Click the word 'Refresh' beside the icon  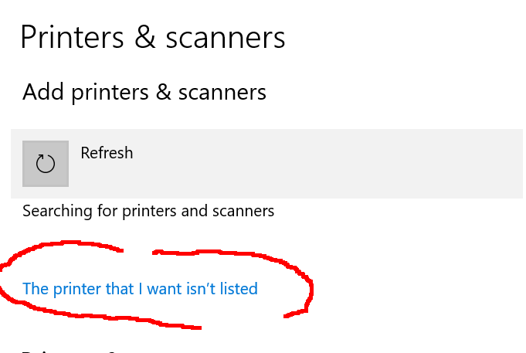[x=107, y=153]
